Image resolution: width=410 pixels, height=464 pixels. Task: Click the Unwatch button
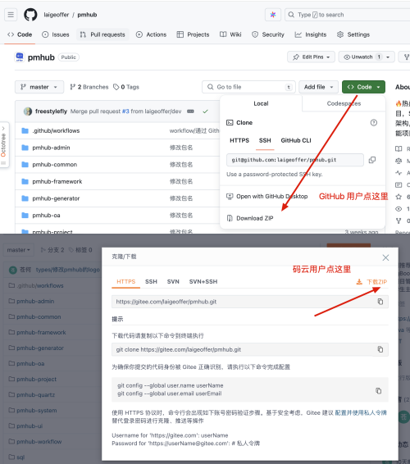362,57
